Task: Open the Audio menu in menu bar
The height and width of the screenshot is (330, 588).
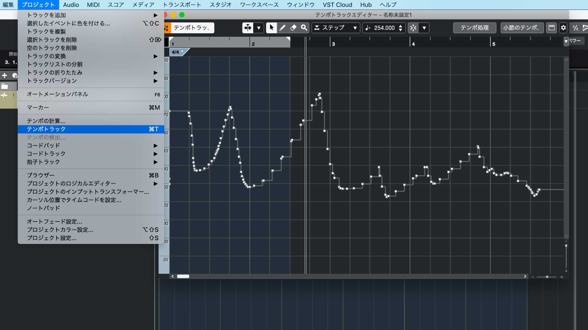Action: click(71, 5)
